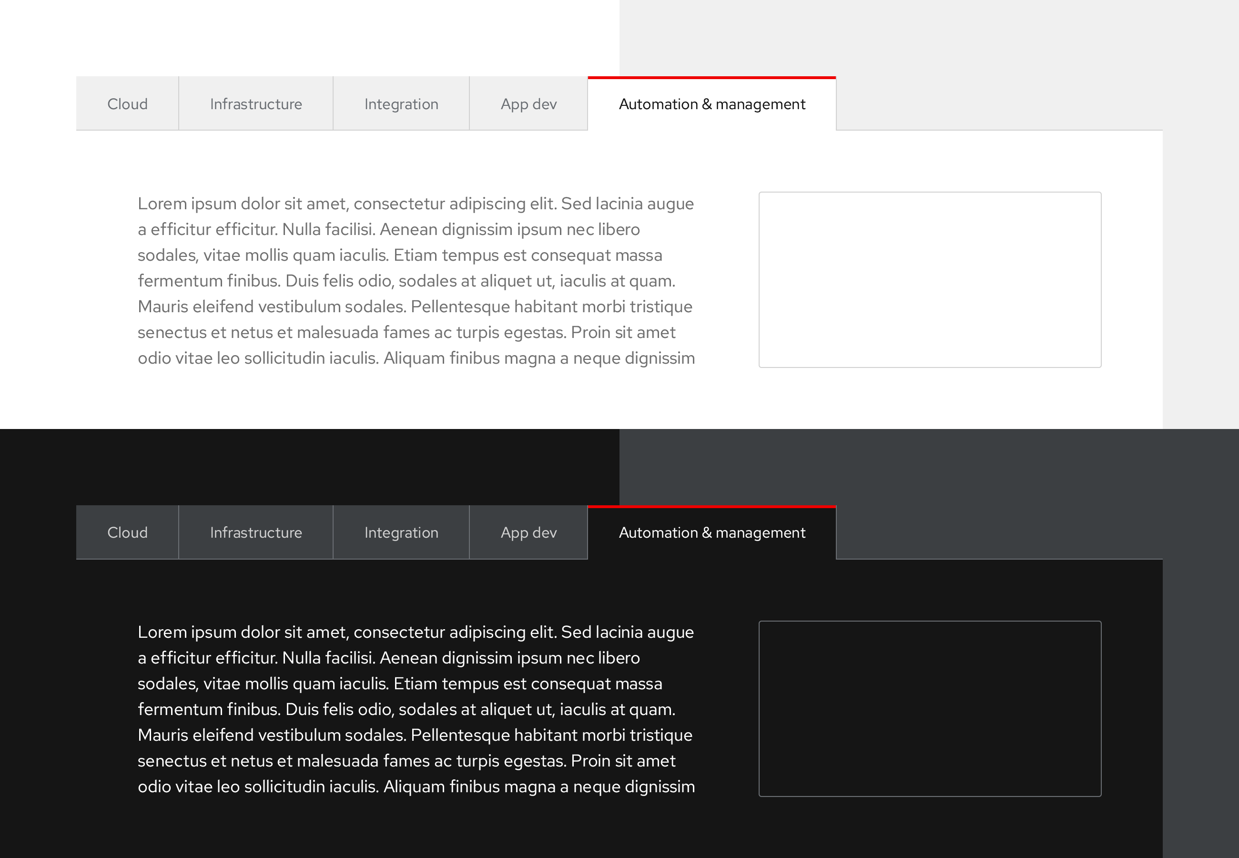Click the red indicator bar above light active tab
Screen dimensions: 1239x858
click(x=712, y=77)
